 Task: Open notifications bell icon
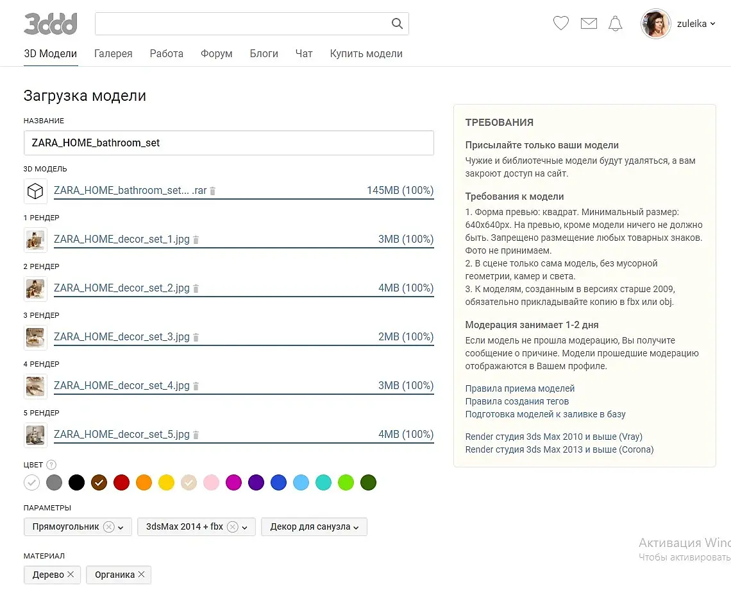[x=615, y=24]
